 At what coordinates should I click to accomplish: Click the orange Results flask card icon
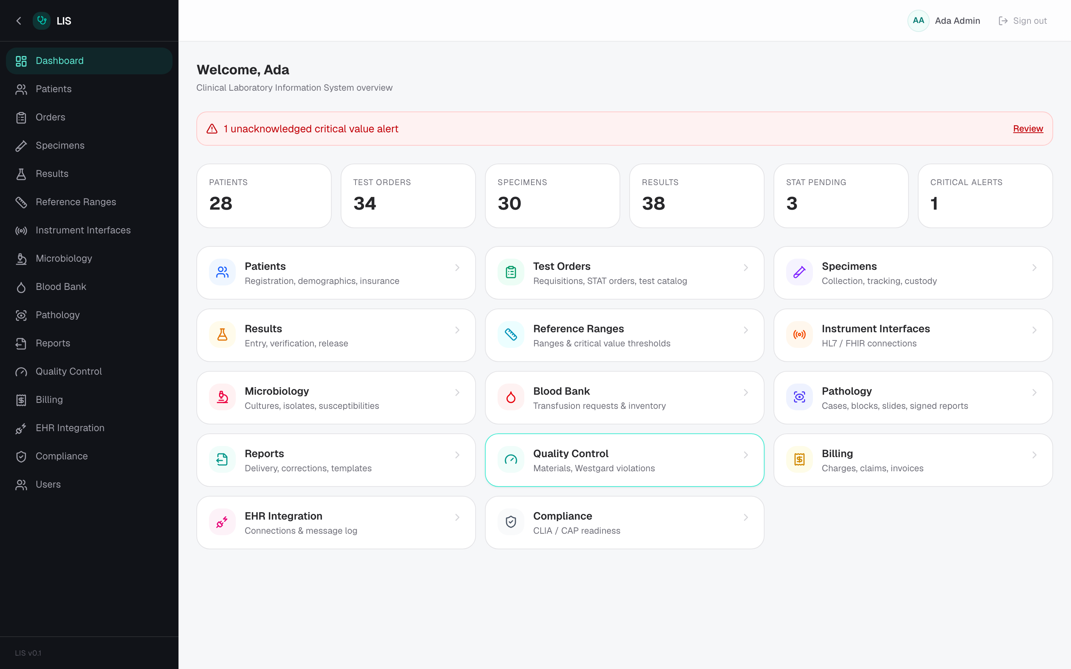222,334
